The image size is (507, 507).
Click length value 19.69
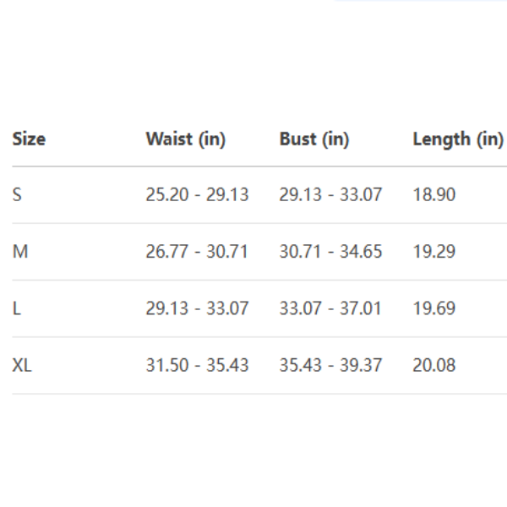(x=433, y=308)
